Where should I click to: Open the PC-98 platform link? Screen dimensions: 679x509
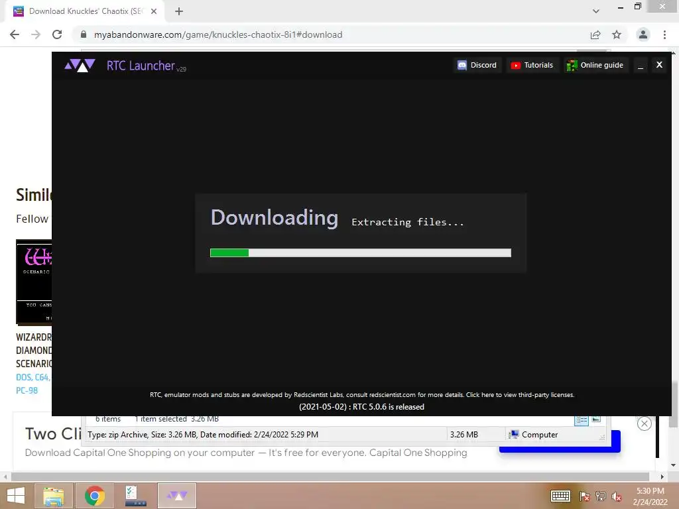[27, 390]
